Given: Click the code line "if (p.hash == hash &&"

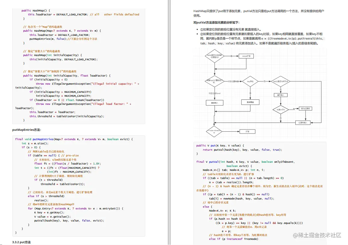Looking at the screenshot, I should (226, 219).
